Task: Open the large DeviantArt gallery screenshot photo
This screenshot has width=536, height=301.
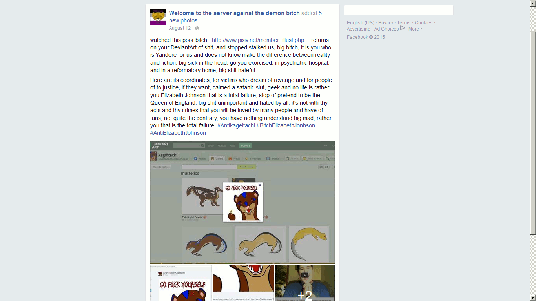Action: coord(242,202)
